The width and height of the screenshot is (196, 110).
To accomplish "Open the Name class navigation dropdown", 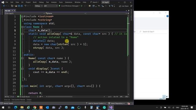I will [66, 13].
